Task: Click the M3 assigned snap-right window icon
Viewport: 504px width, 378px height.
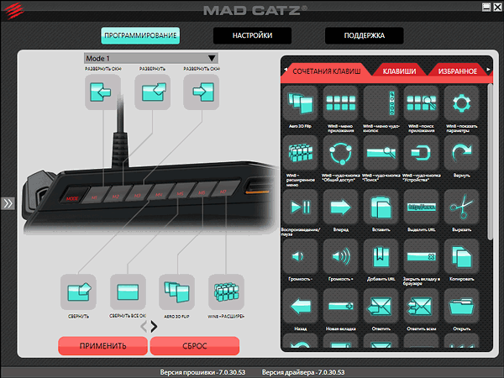Action: [202, 92]
